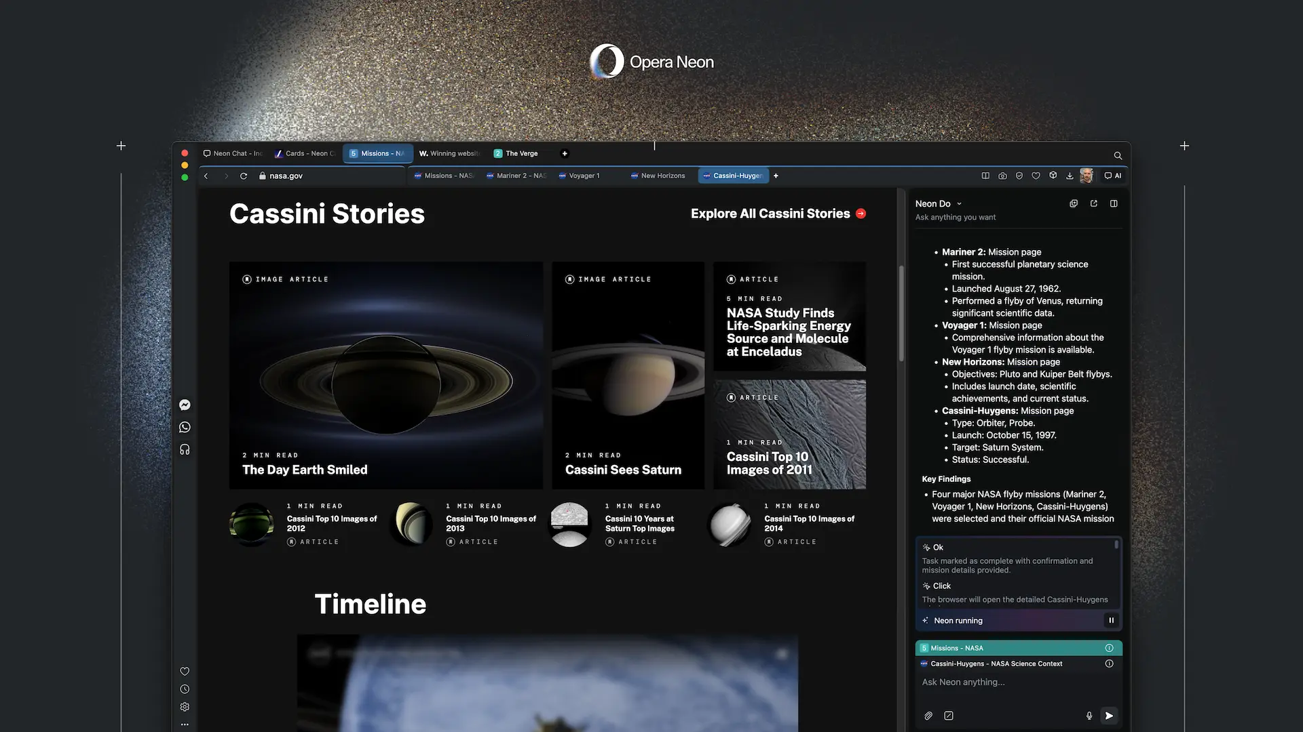Send the message with the arrow icon
The image size is (1303, 732).
click(1110, 715)
